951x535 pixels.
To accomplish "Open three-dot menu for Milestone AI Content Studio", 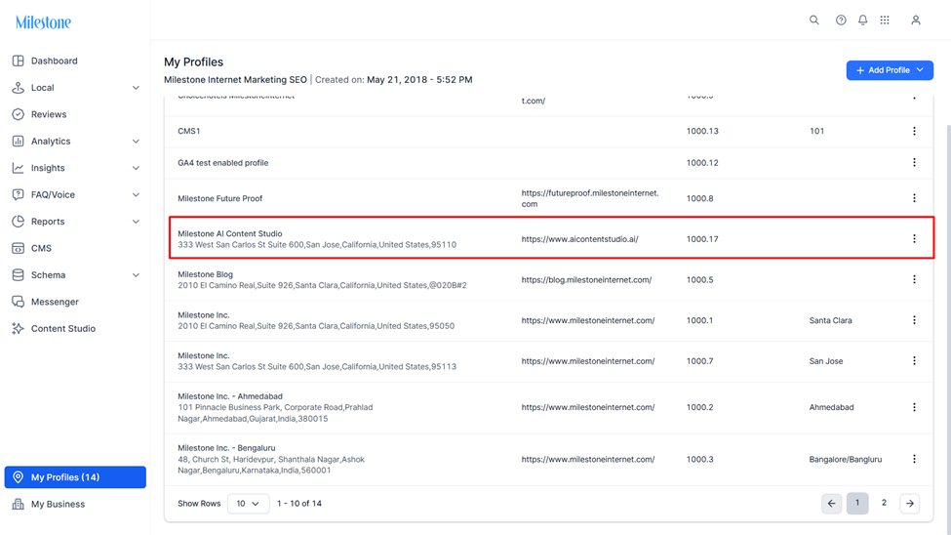I will pyautogui.click(x=914, y=238).
